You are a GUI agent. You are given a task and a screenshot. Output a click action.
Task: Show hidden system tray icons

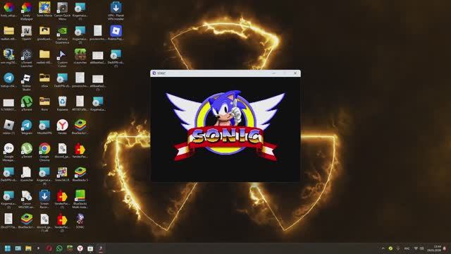pyautogui.click(x=383, y=248)
